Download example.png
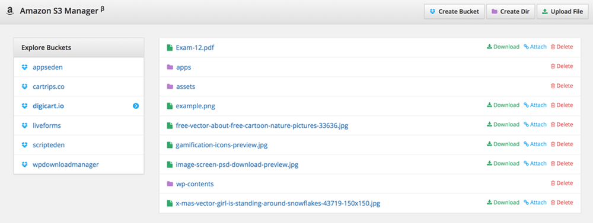This screenshot has height=223, width=593. tap(503, 105)
